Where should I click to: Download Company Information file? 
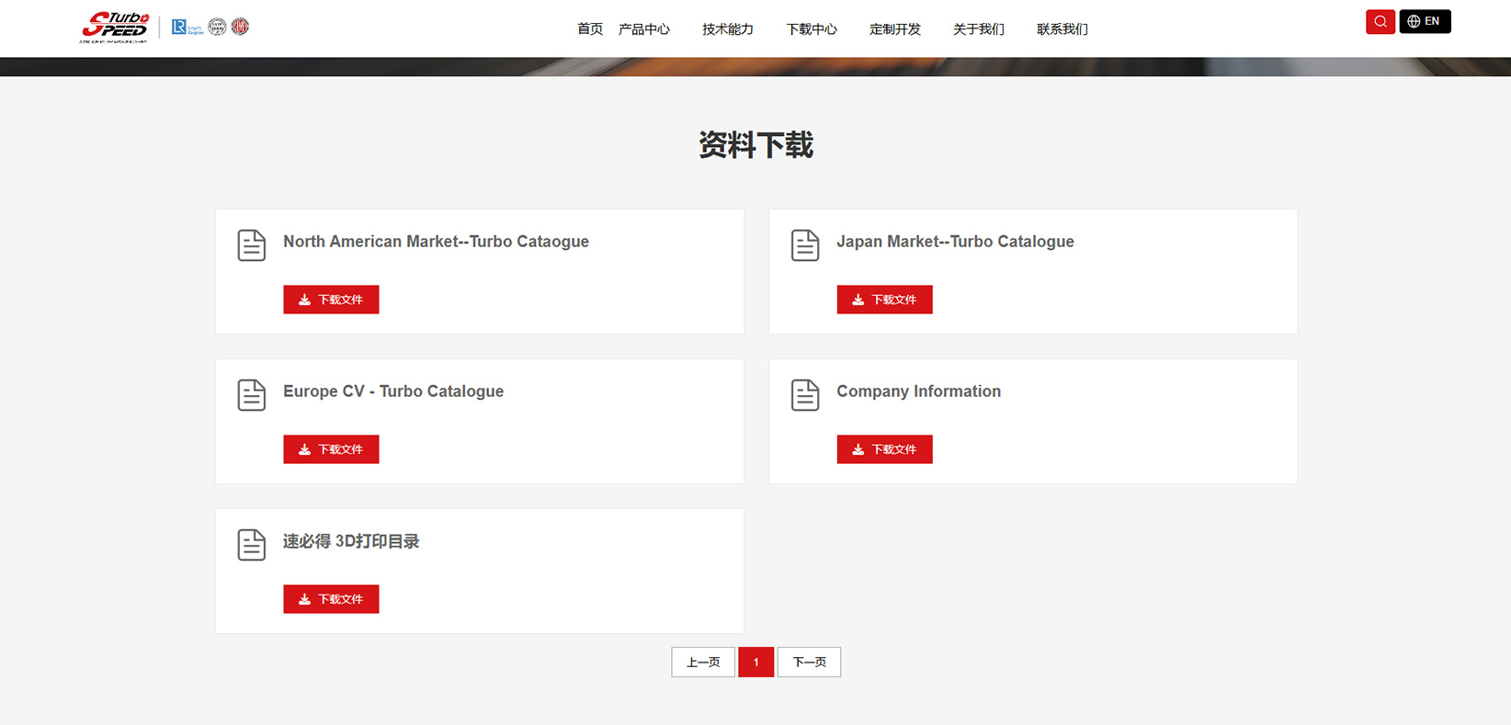(x=884, y=449)
